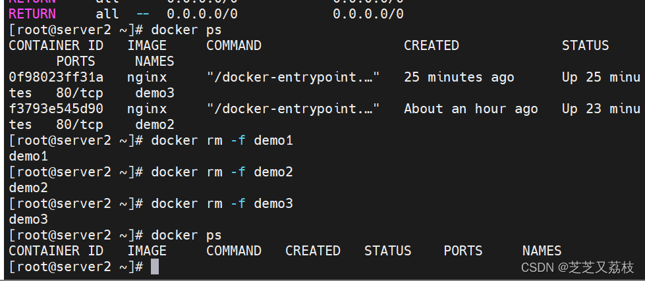This screenshot has height=281, width=645.
Task: Click the "0.0.0.0/0" address after "all --"
Action: click(x=202, y=13)
